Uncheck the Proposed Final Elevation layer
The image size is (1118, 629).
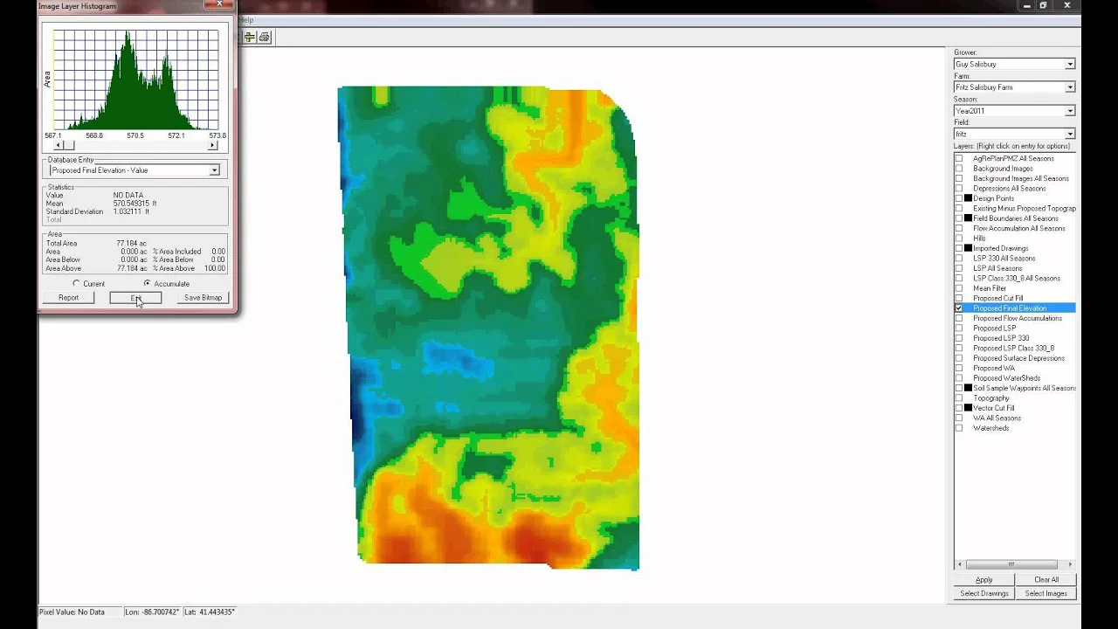click(959, 308)
